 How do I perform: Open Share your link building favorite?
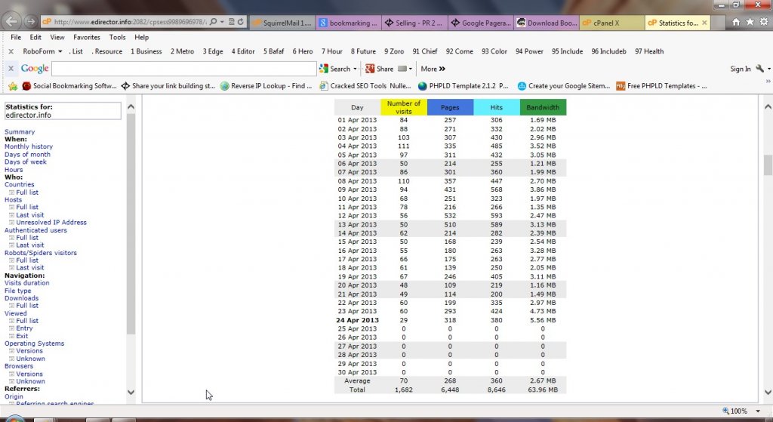[x=168, y=86]
